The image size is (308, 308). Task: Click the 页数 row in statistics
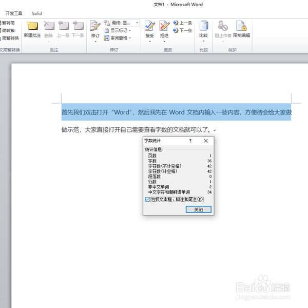[180, 156]
